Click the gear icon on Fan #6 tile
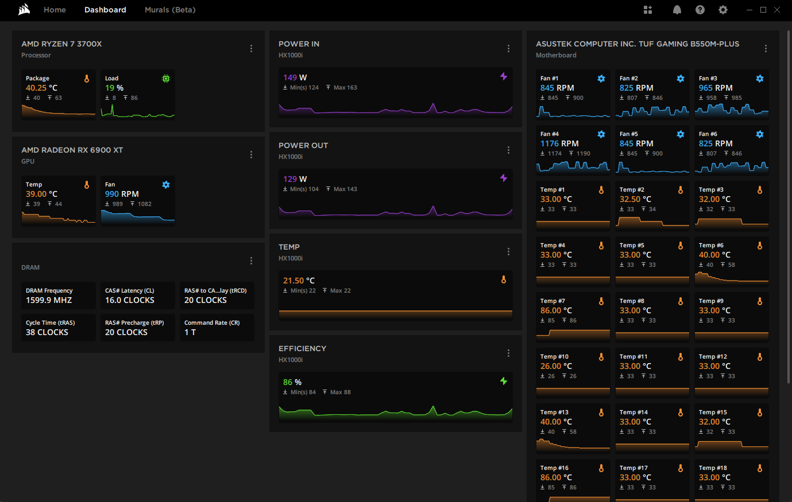This screenshot has width=792, height=502. pyautogui.click(x=760, y=134)
